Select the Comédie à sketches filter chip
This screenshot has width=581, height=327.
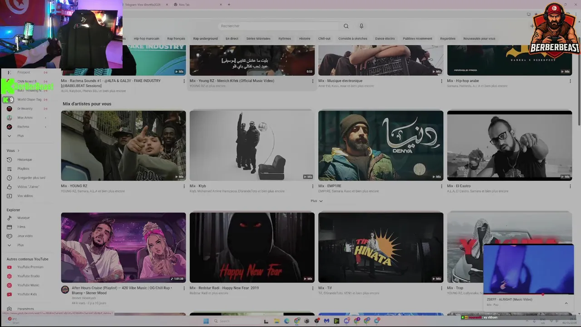pos(353,39)
